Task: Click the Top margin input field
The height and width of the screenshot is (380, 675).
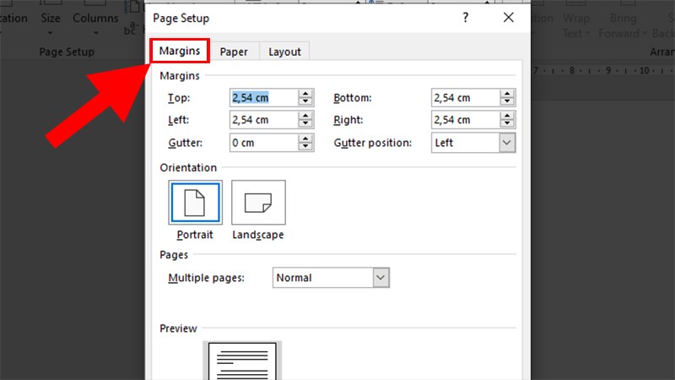Action: click(264, 98)
